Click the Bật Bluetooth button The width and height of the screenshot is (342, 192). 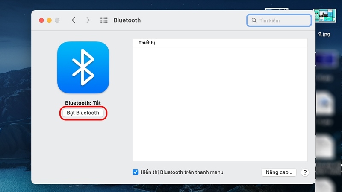point(83,113)
